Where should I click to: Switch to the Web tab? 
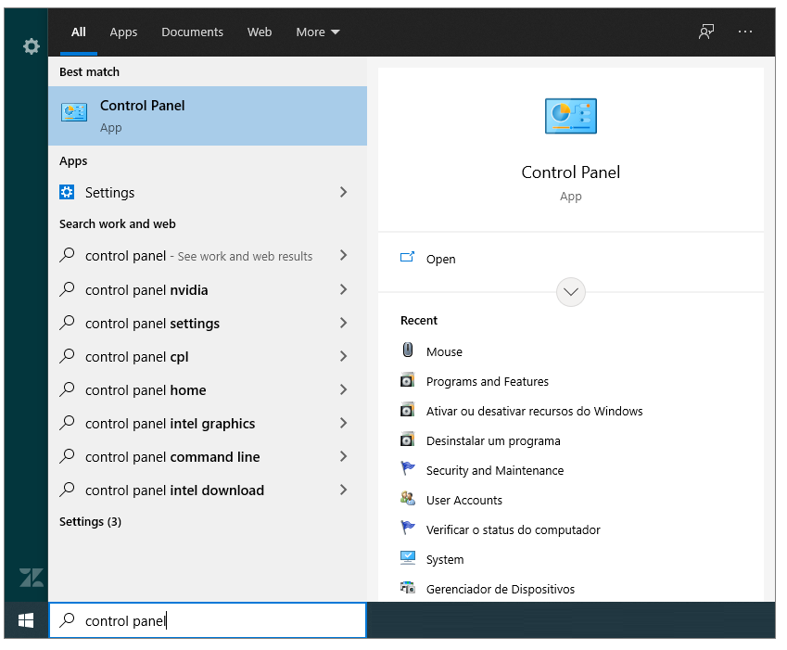[260, 32]
